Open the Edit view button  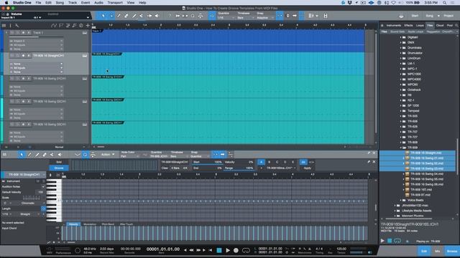424,251
